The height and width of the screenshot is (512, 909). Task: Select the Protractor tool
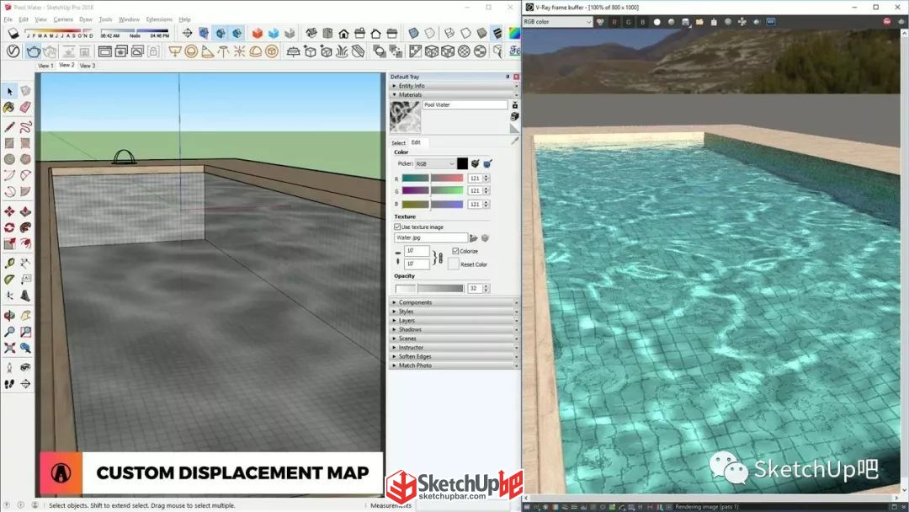[x=10, y=280]
